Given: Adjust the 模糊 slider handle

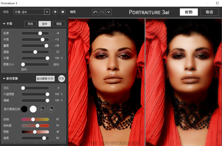Looking at the screenshot, I should 48,100.
